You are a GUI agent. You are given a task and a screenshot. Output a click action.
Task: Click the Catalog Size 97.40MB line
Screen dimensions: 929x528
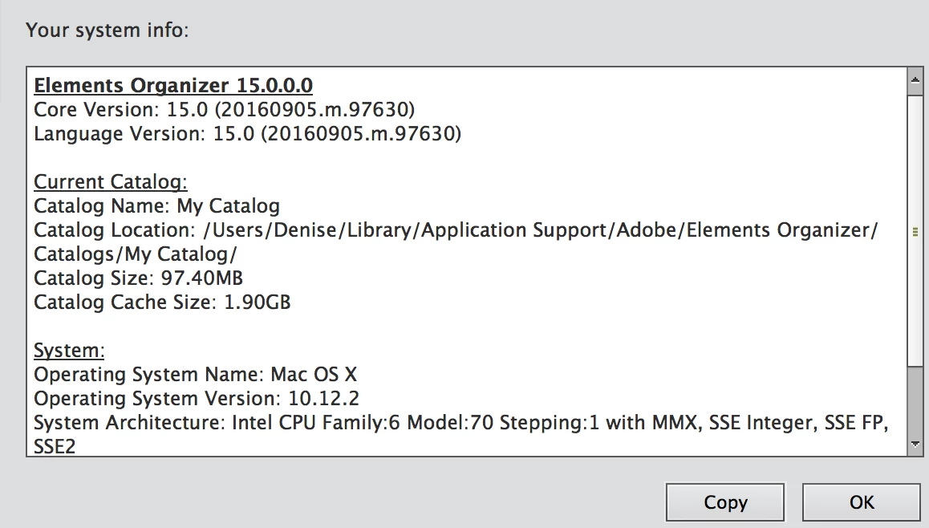click(x=138, y=278)
